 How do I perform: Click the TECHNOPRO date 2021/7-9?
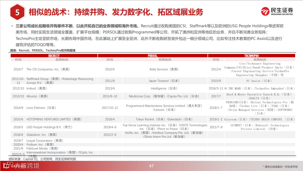coord(216,127)
